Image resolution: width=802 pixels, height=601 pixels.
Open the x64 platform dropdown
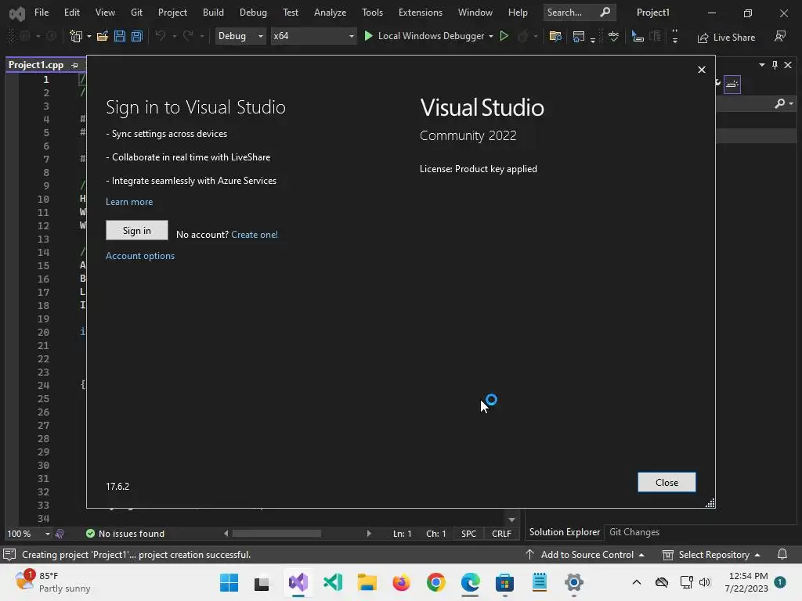pos(313,36)
